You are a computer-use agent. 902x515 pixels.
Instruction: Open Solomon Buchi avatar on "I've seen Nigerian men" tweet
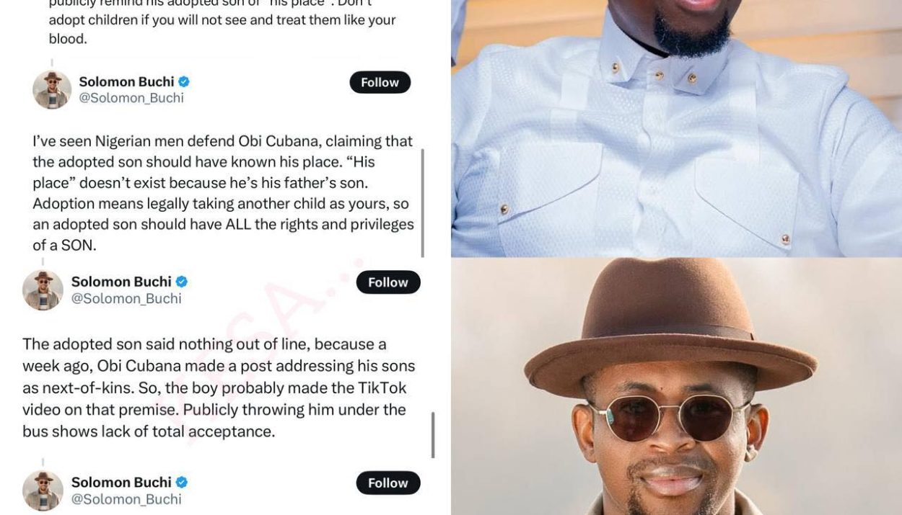click(52, 89)
